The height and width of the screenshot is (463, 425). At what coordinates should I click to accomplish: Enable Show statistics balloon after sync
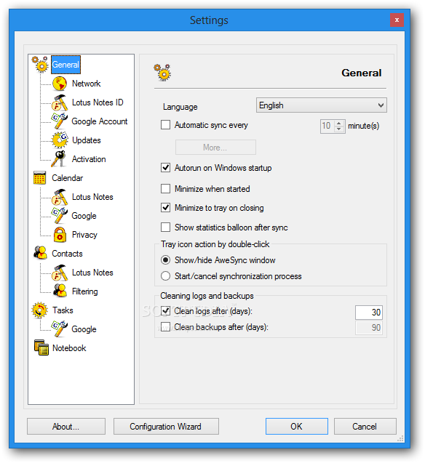[x=165, y=228]
